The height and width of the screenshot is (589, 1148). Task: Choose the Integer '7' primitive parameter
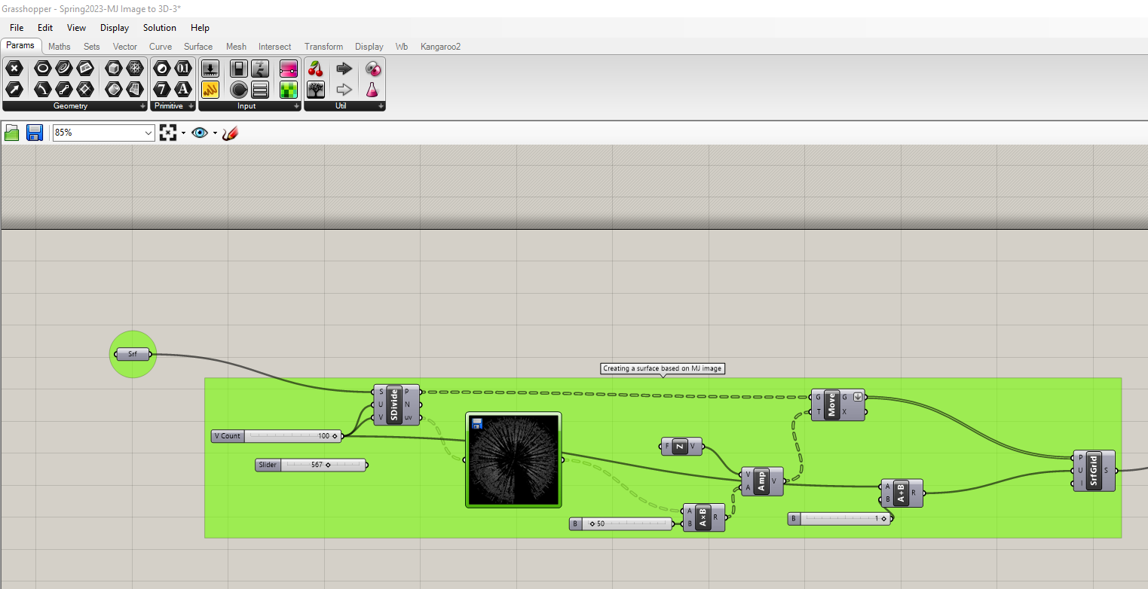coord(161,90)
